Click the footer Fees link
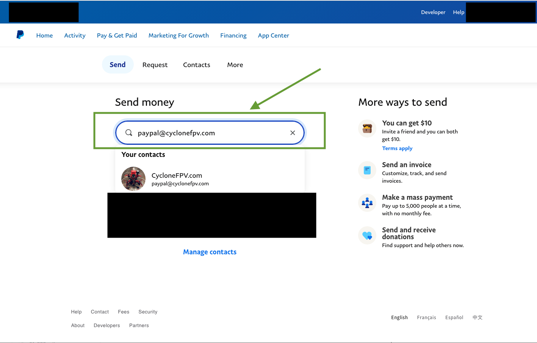This screenshot has width=537, height=343. pos(124,312)
